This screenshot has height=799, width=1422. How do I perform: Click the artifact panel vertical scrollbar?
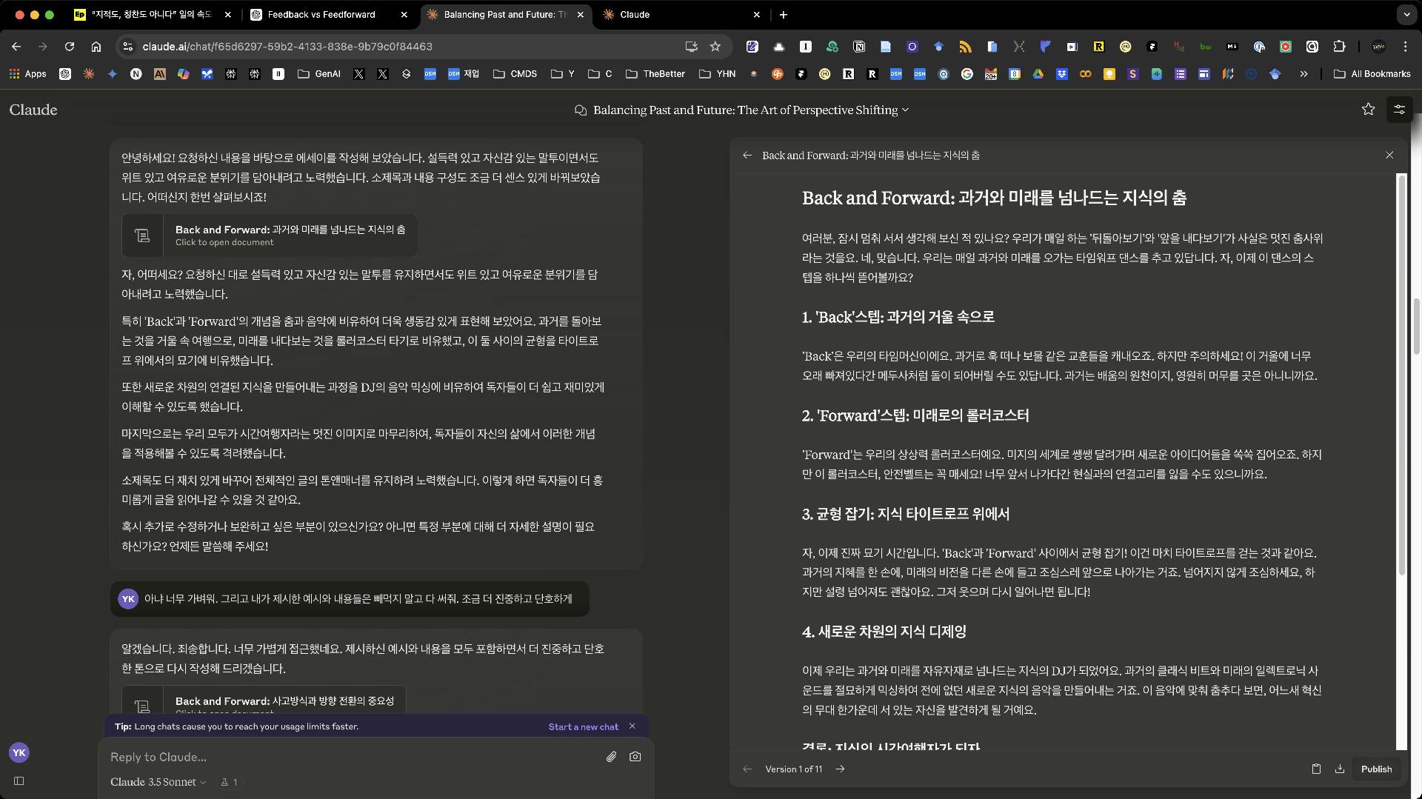(x=1401, y=370)
